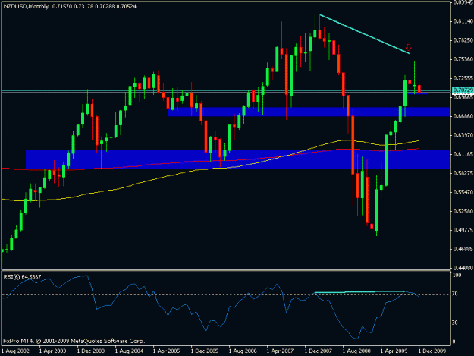Click the RSI(6) 64.5867 indicator label
Viewport: 474px width, 356px height.
click(22, 277)
